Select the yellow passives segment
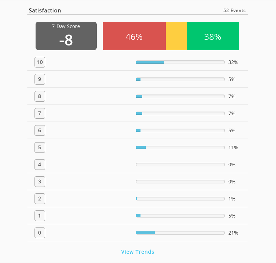The height and width of the screenshot is (263, 276). tap(176, 36)
